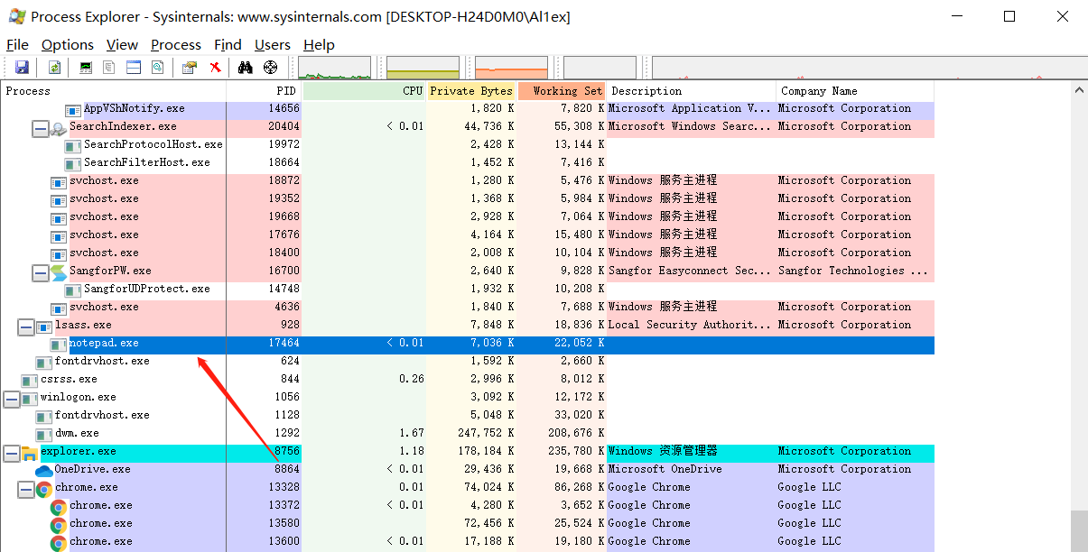Sort by Company Name column header
The image size is (1088, 552).
[855, 91]
